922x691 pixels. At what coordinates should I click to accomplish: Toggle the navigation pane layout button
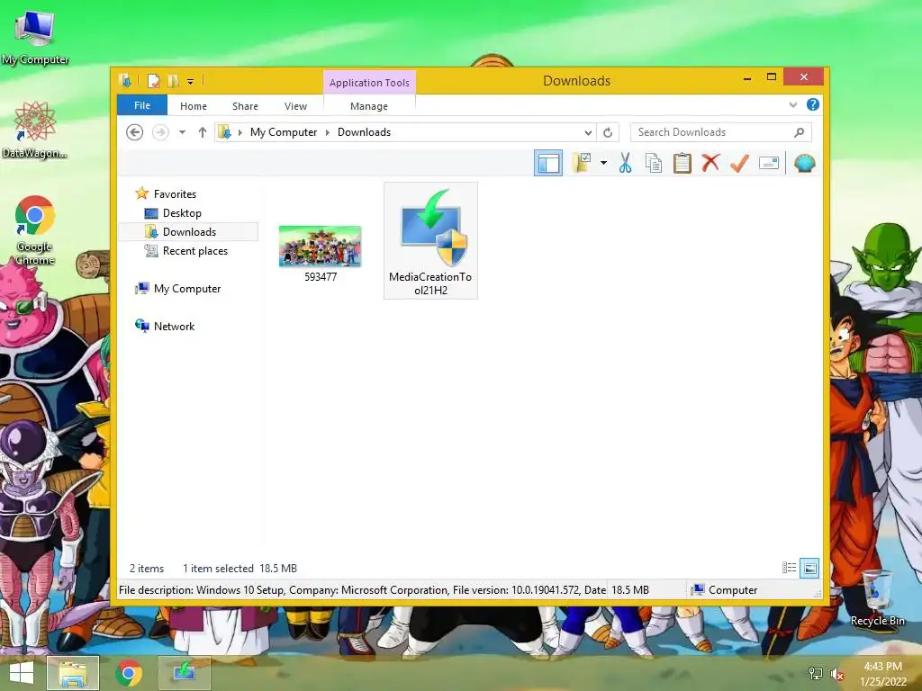click(548, 163)
